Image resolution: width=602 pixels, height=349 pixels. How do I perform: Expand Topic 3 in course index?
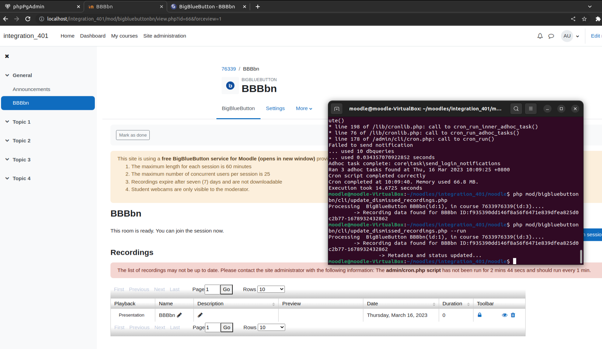(7, 160)
